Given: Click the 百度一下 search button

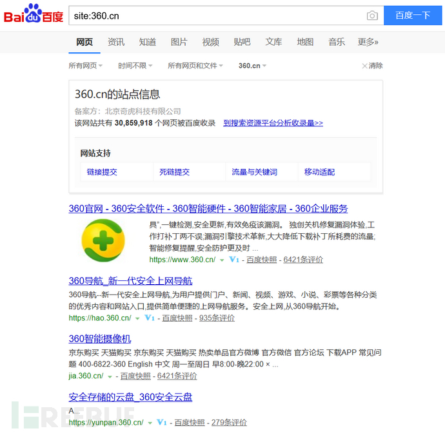Looking at the screenshot, I should tap(413, 15).
